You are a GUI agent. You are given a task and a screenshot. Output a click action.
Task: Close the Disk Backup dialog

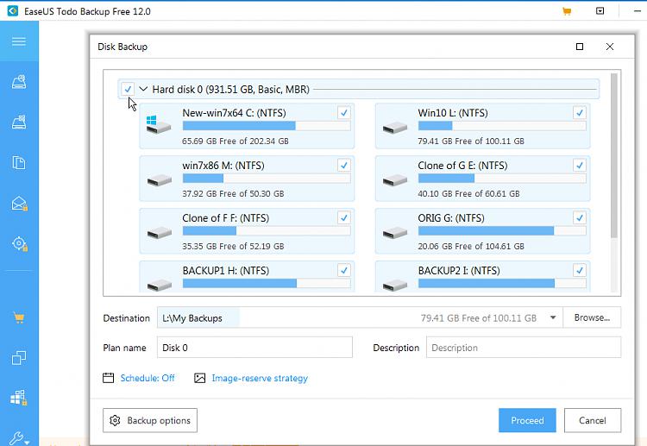click(609, 47)
